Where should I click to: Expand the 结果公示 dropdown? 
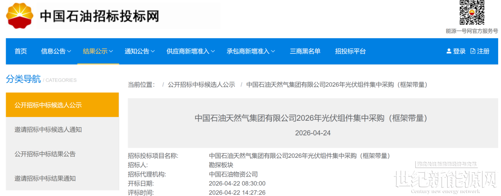(x=98, y=51)
